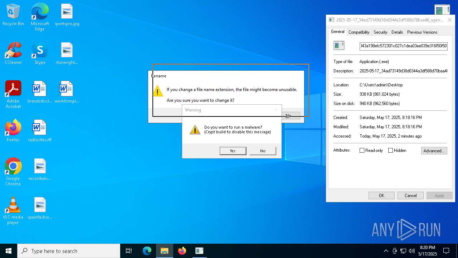Click the file name field in Properties
This screenshot has width=458, height=258.
point(403,46)
